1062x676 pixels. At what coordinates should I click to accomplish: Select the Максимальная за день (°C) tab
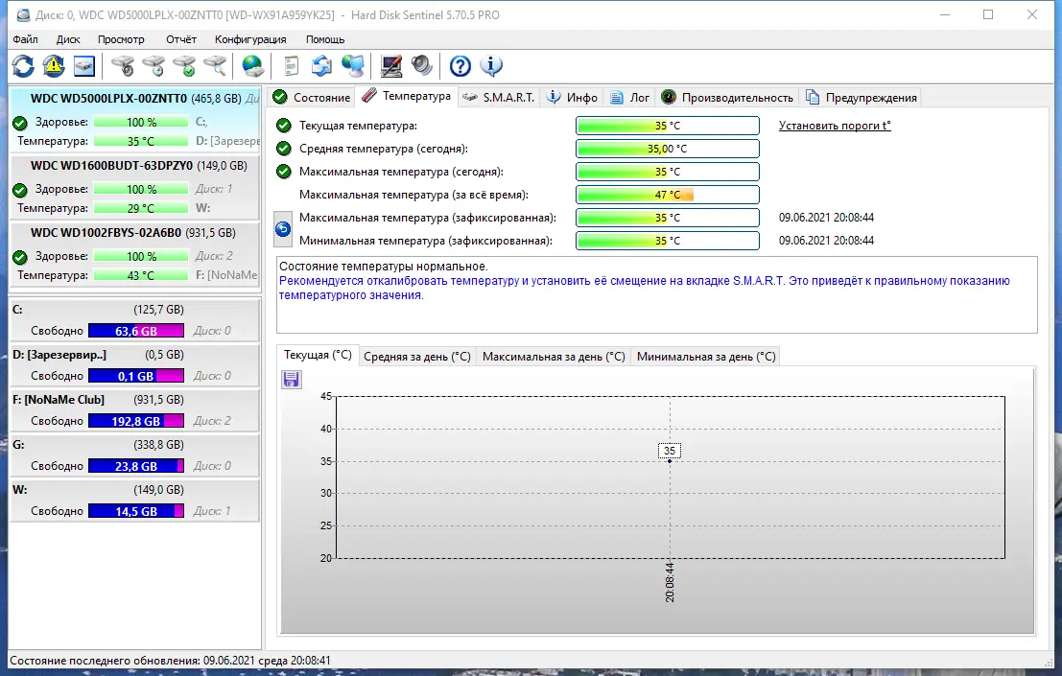554,357
